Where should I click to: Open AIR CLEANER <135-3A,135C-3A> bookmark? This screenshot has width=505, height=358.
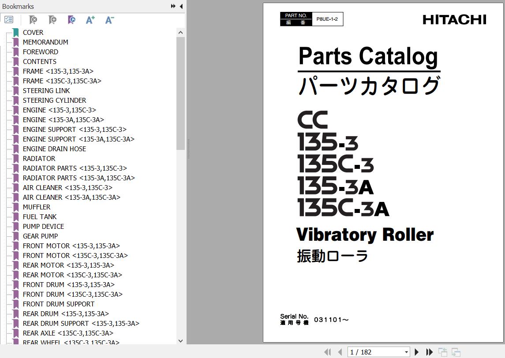(71, 198)
